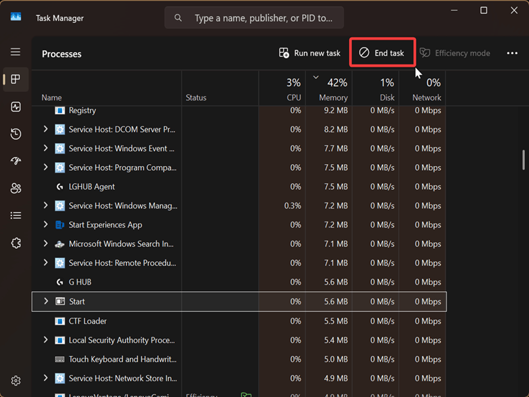The width and height of the screenshot is (529, 397).
Task: Click the 4.9 MB memory value
Action: [x=336, y=378]
